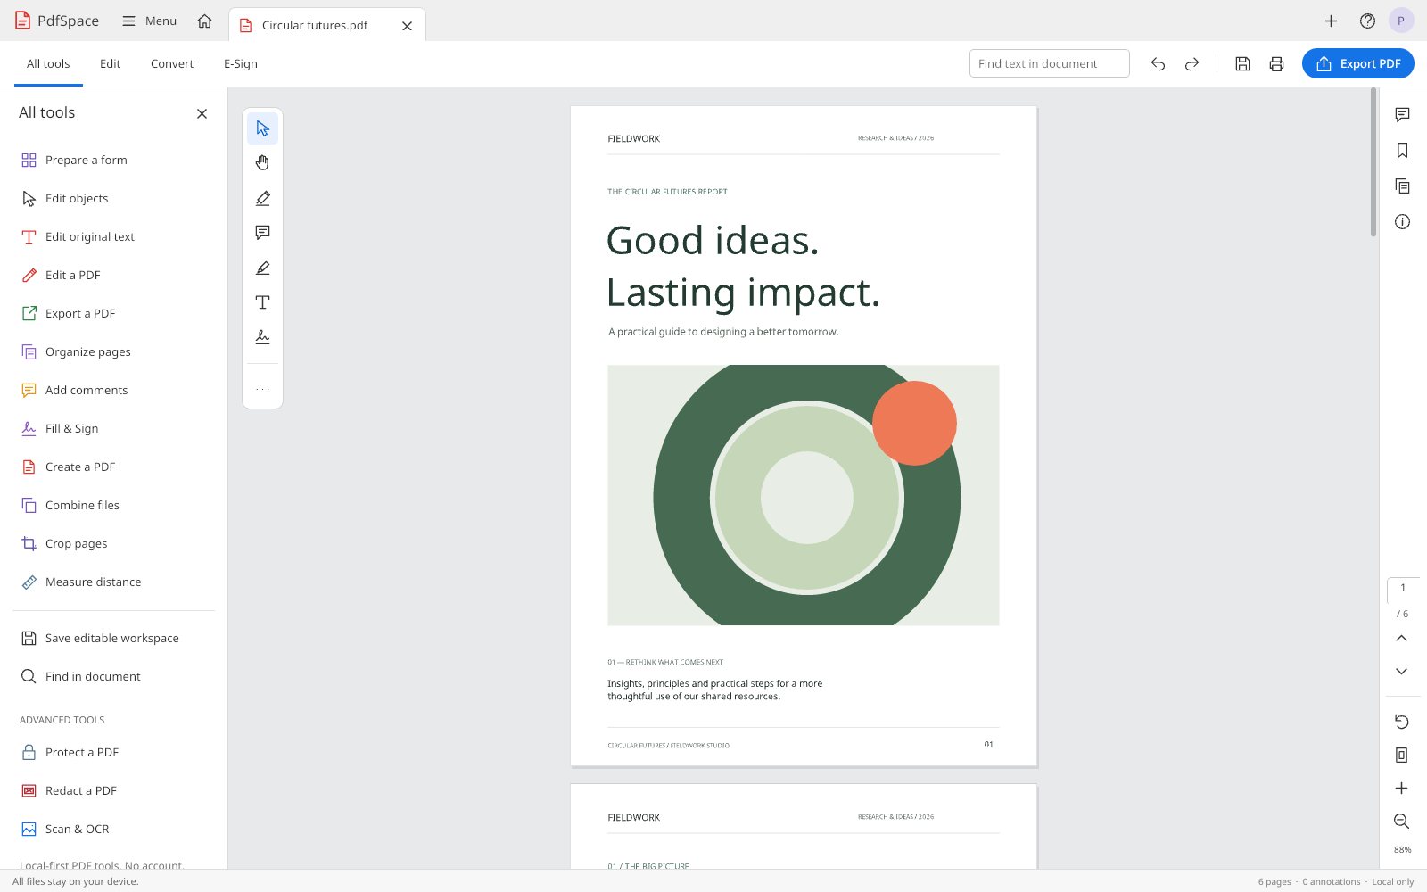Open the Protect a PDF tool
Viewport: 1427px width, 892px height.
coord(114,753)
